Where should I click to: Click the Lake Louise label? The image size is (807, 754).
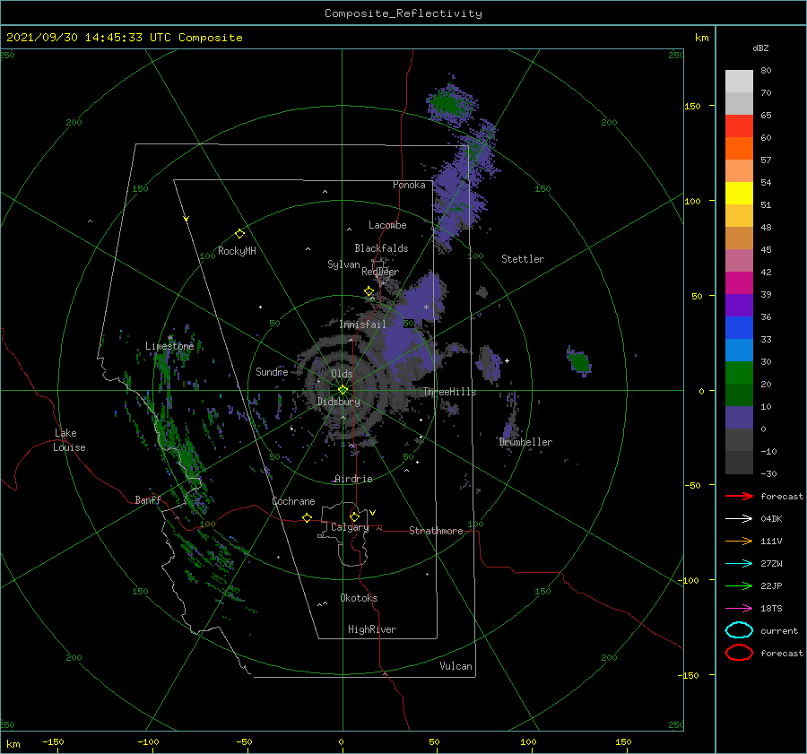click(69, 440)
